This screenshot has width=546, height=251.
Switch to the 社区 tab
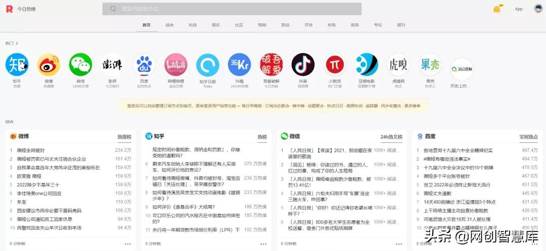click(x=239, y=25)
